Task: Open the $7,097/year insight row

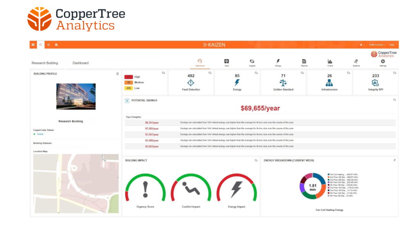Action: tap(260, 135)
